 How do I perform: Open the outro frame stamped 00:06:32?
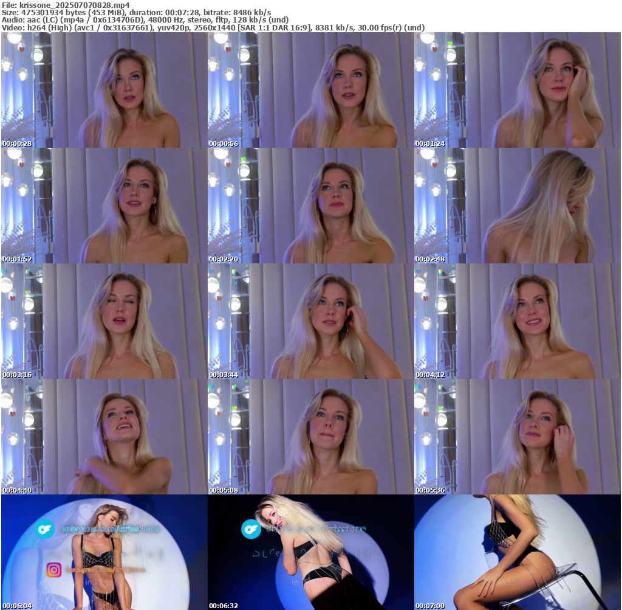tap(310, 552)
